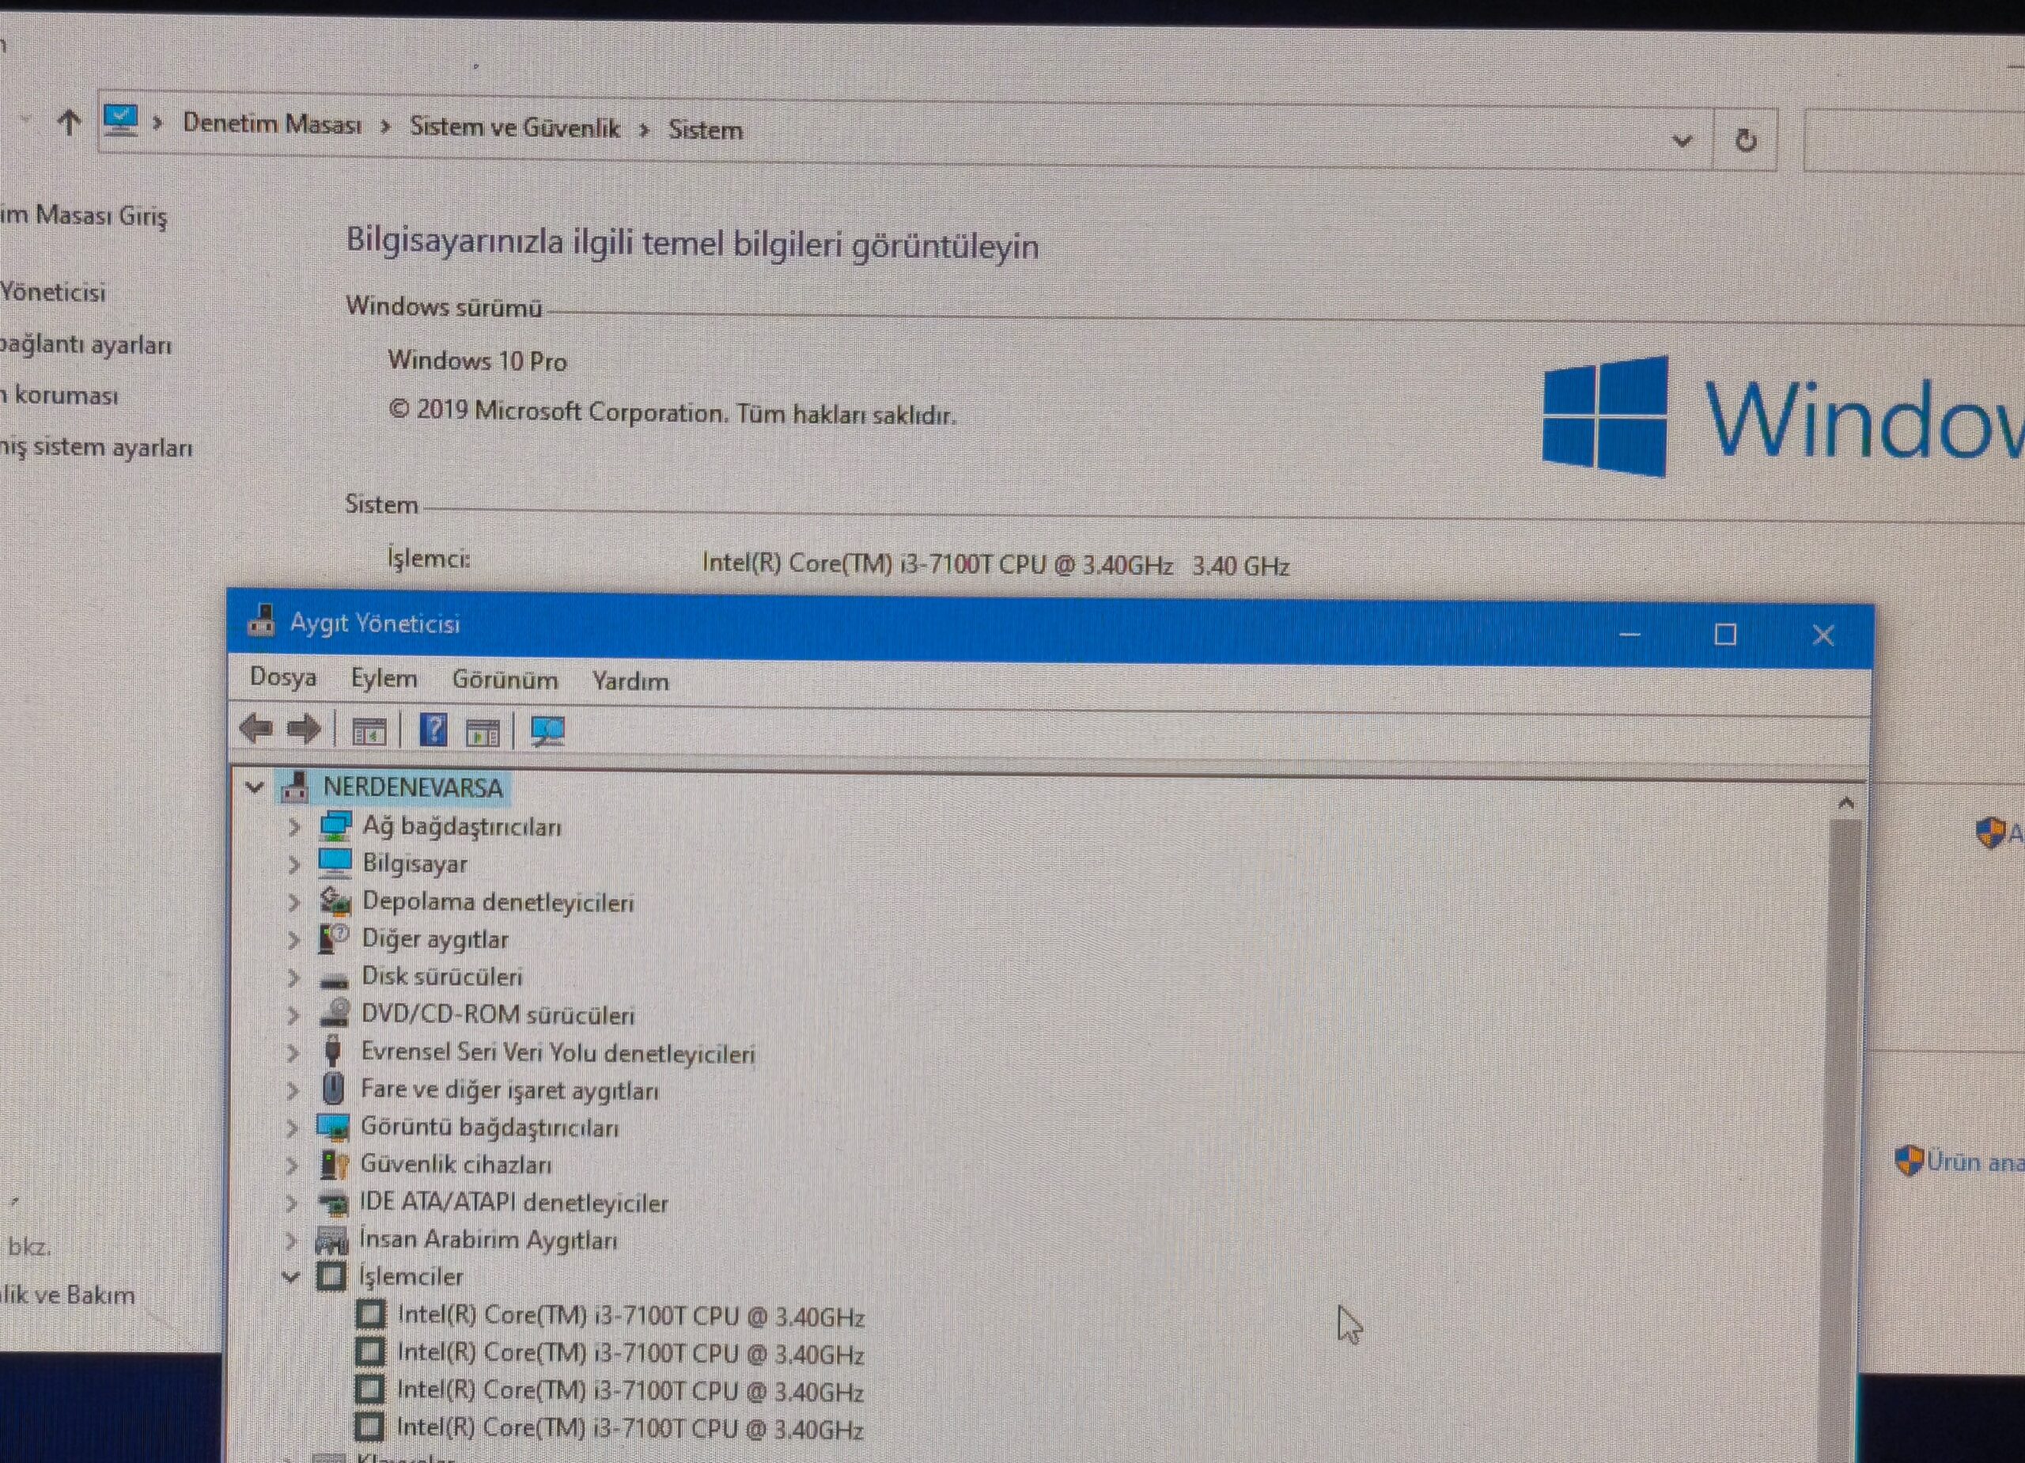Collapse the İşlemciler category
2025x1463 pixels.
(290, 1277)
